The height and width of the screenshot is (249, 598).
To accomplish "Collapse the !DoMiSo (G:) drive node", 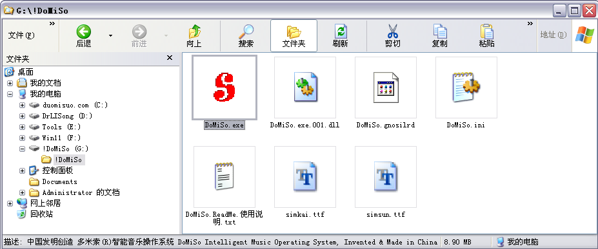I will pyautogui.click(x=22, y=149).
